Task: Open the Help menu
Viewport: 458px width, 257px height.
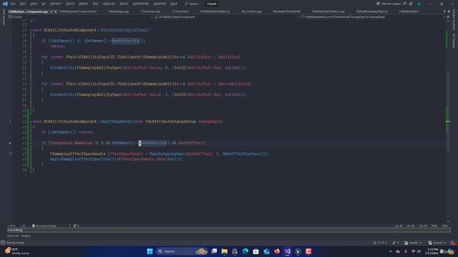Action: pos(174,4)
